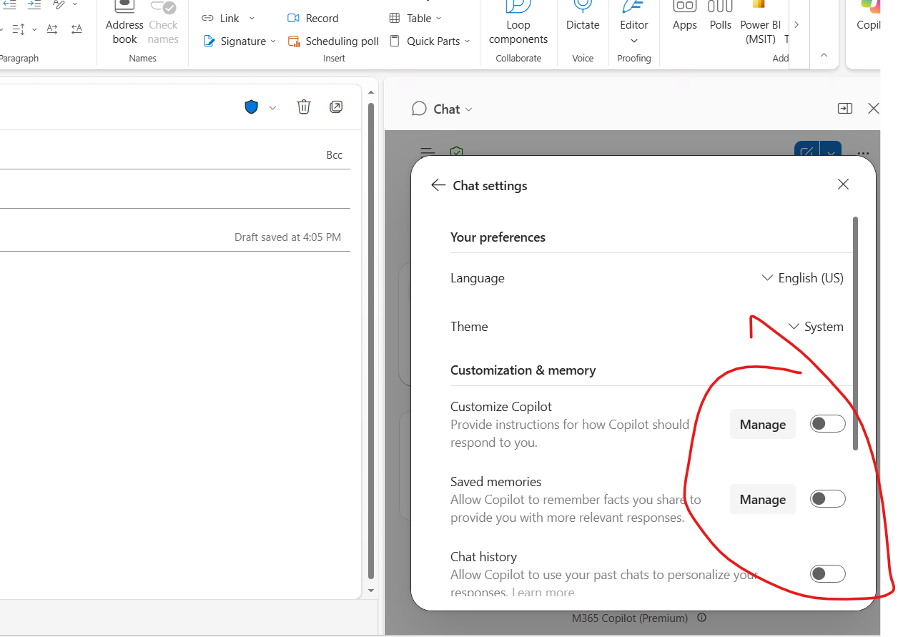Viewport: 898px width, 637px height.
Task: Click Manage for Customize Copilot
Action: pos(762,425)
